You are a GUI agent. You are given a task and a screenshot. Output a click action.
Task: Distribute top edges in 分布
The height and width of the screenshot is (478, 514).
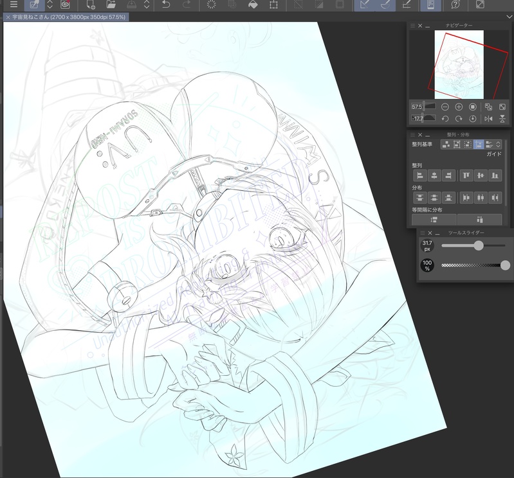click(420, 198)
